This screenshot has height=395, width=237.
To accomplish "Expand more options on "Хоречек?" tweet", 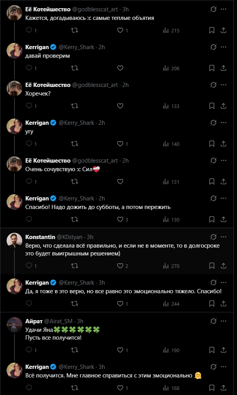I will [224, 85].
